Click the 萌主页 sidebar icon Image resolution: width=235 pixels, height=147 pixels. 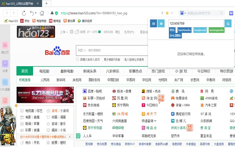[5, 45]
